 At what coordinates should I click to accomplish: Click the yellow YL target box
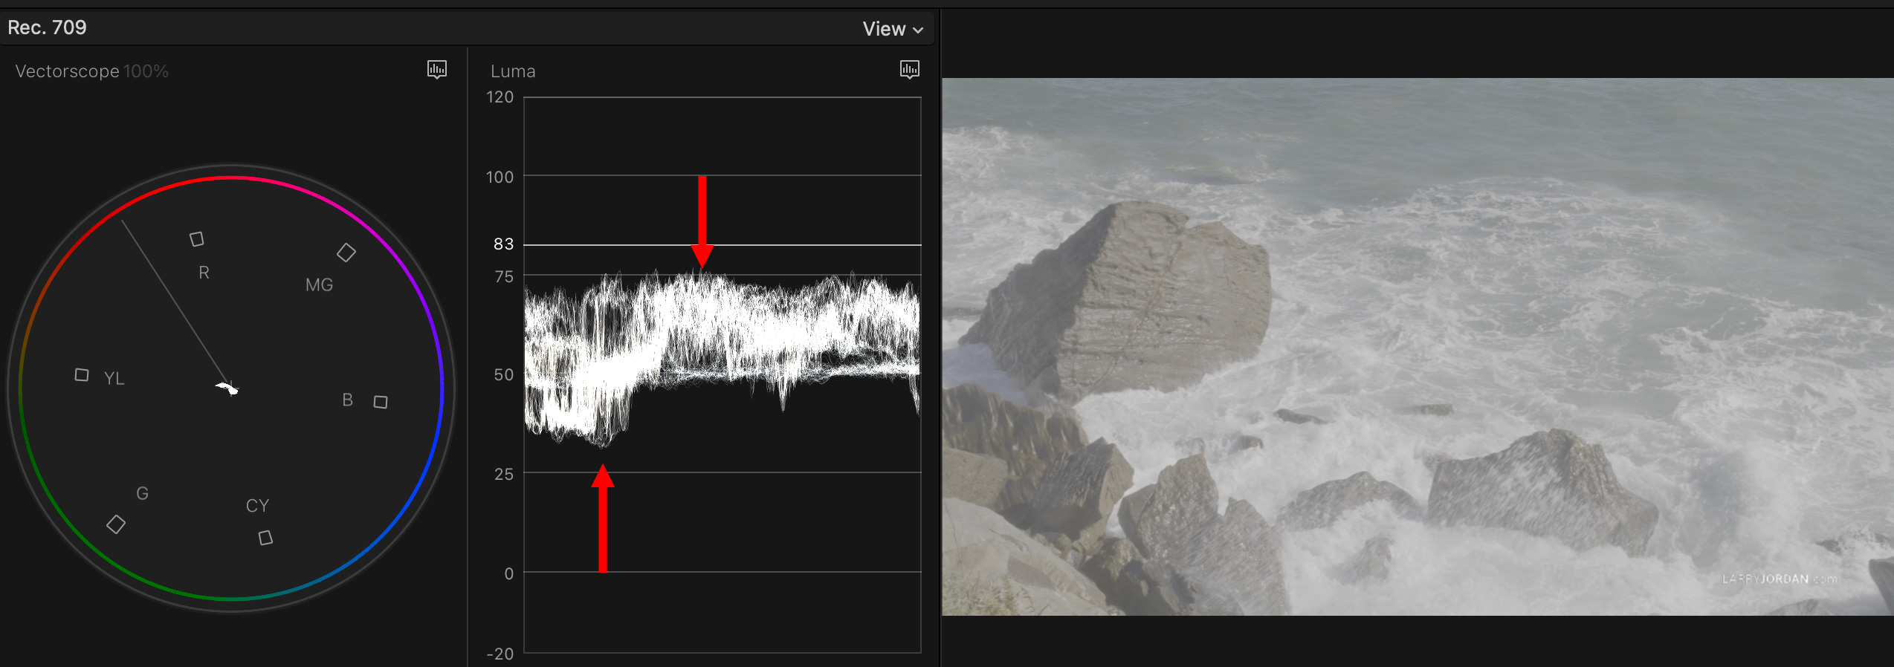pyautogui.click(x=82, y=375)
